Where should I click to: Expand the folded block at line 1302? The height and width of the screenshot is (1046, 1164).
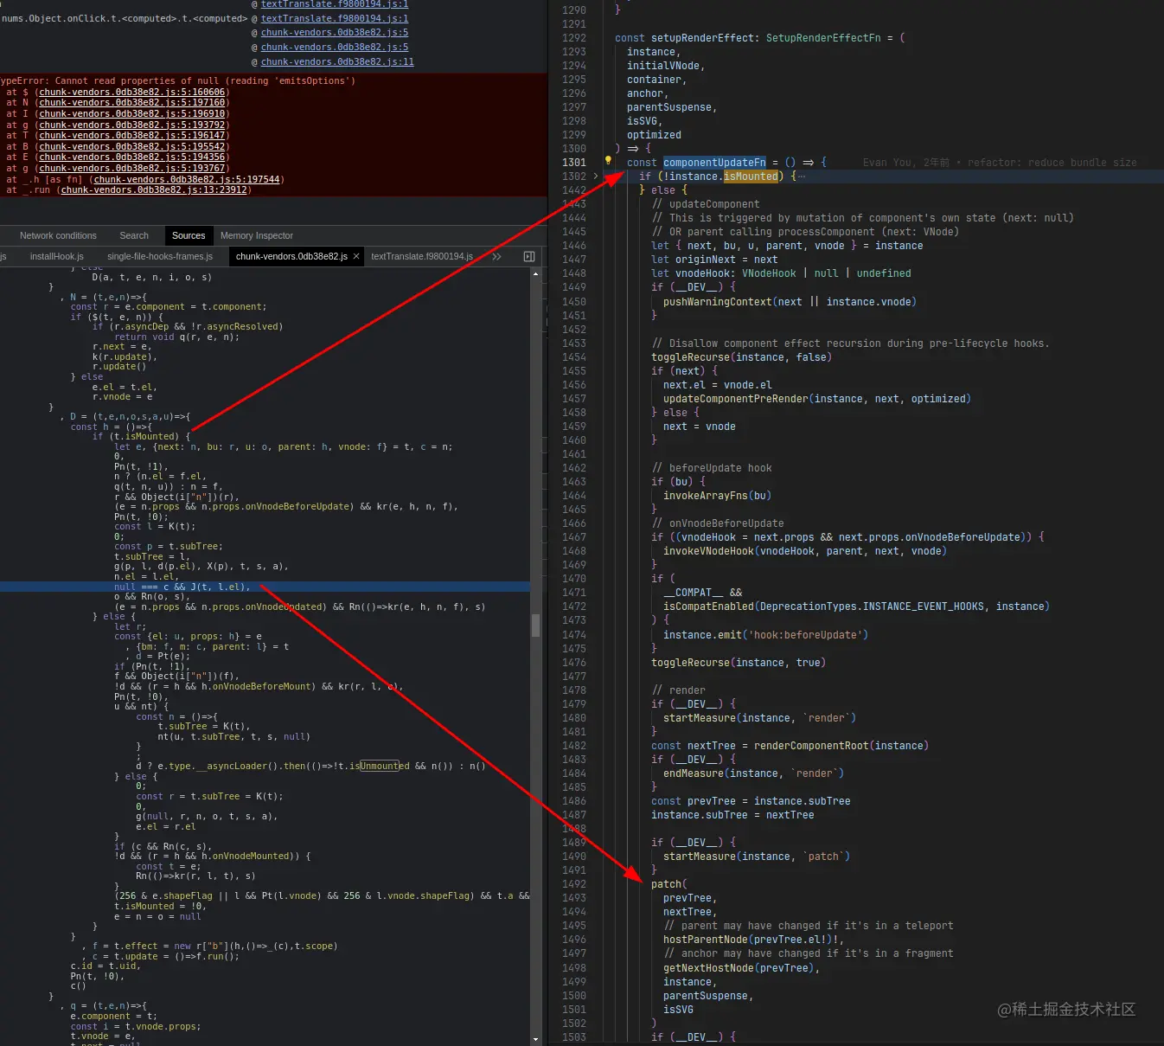595,176
